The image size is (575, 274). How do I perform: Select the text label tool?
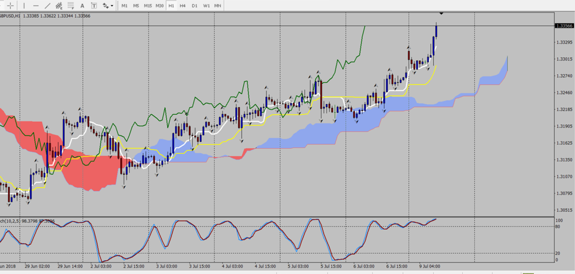[x=94, y=6]
